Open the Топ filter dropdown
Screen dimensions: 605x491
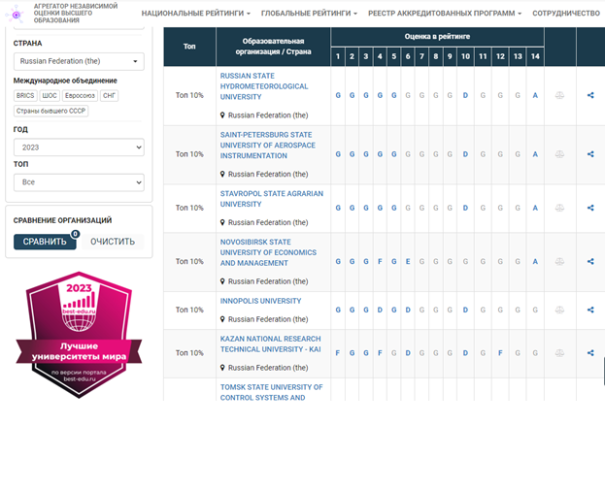point(79,182)
